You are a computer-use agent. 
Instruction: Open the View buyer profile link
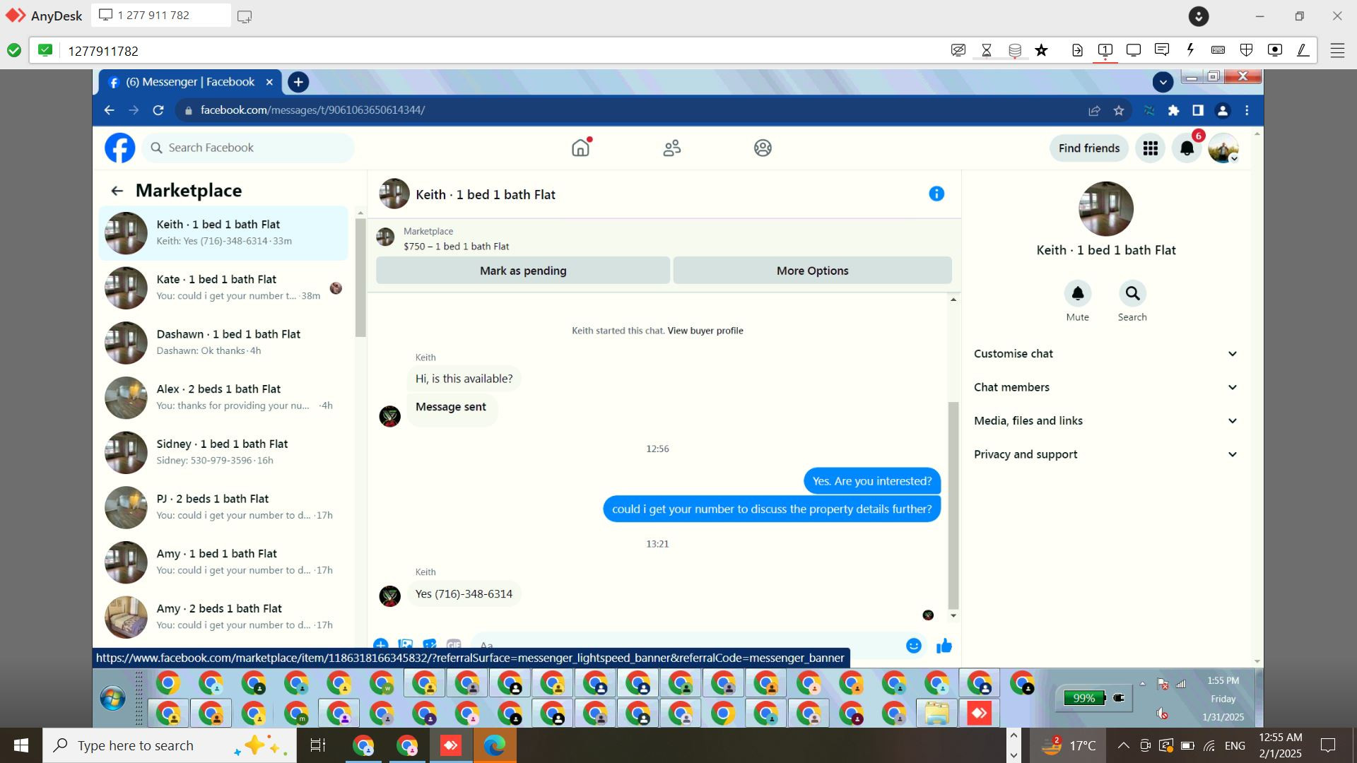tap(705, 331)
